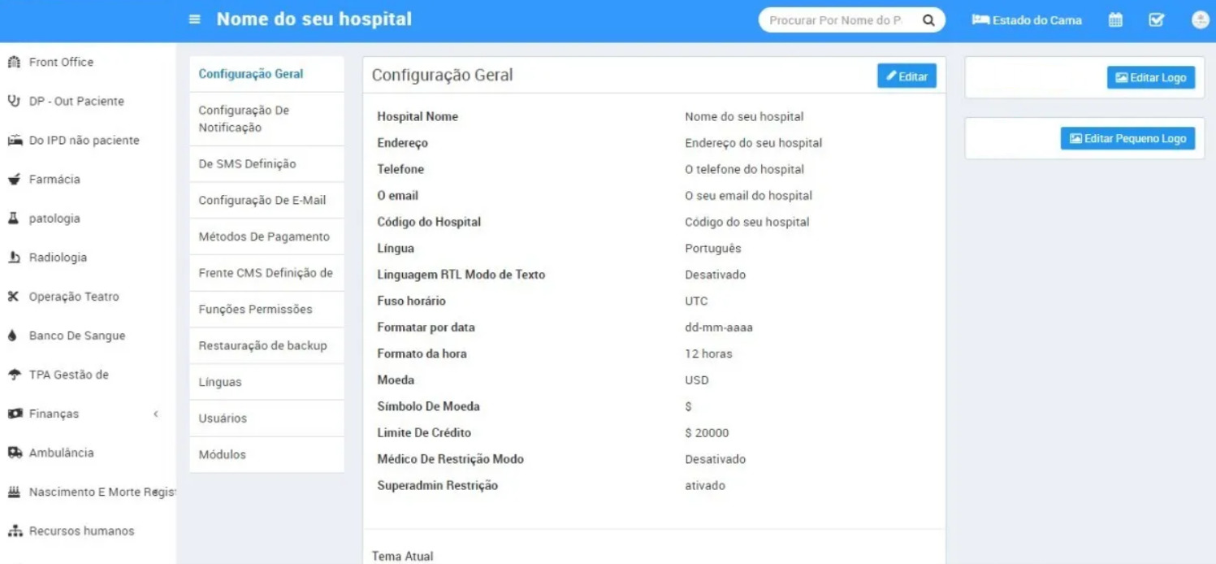The height and width of the screenshot is (564, 1216).
Task: Open Configuração De Notificação settings
Action: pyautogui.click(x=266, y=119)
